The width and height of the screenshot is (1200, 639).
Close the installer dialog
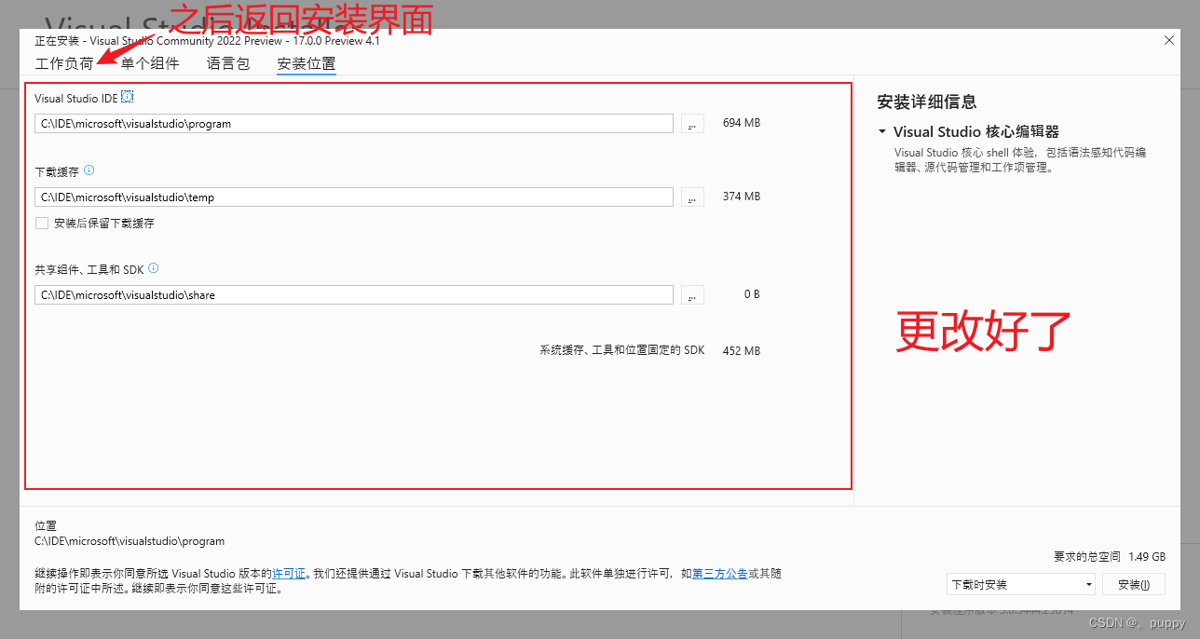pos(1169,40)
